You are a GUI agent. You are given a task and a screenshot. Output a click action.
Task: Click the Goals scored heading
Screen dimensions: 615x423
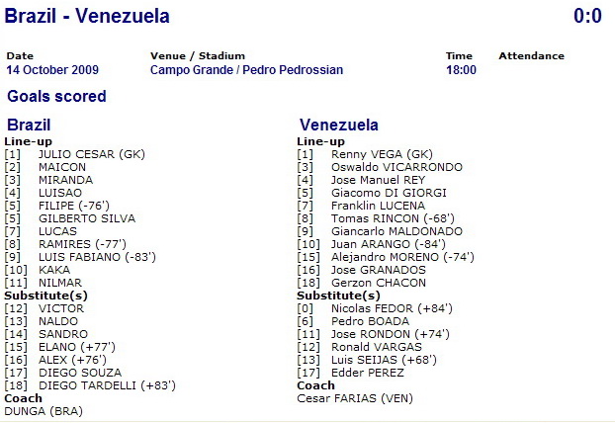[x=57, y=96]
